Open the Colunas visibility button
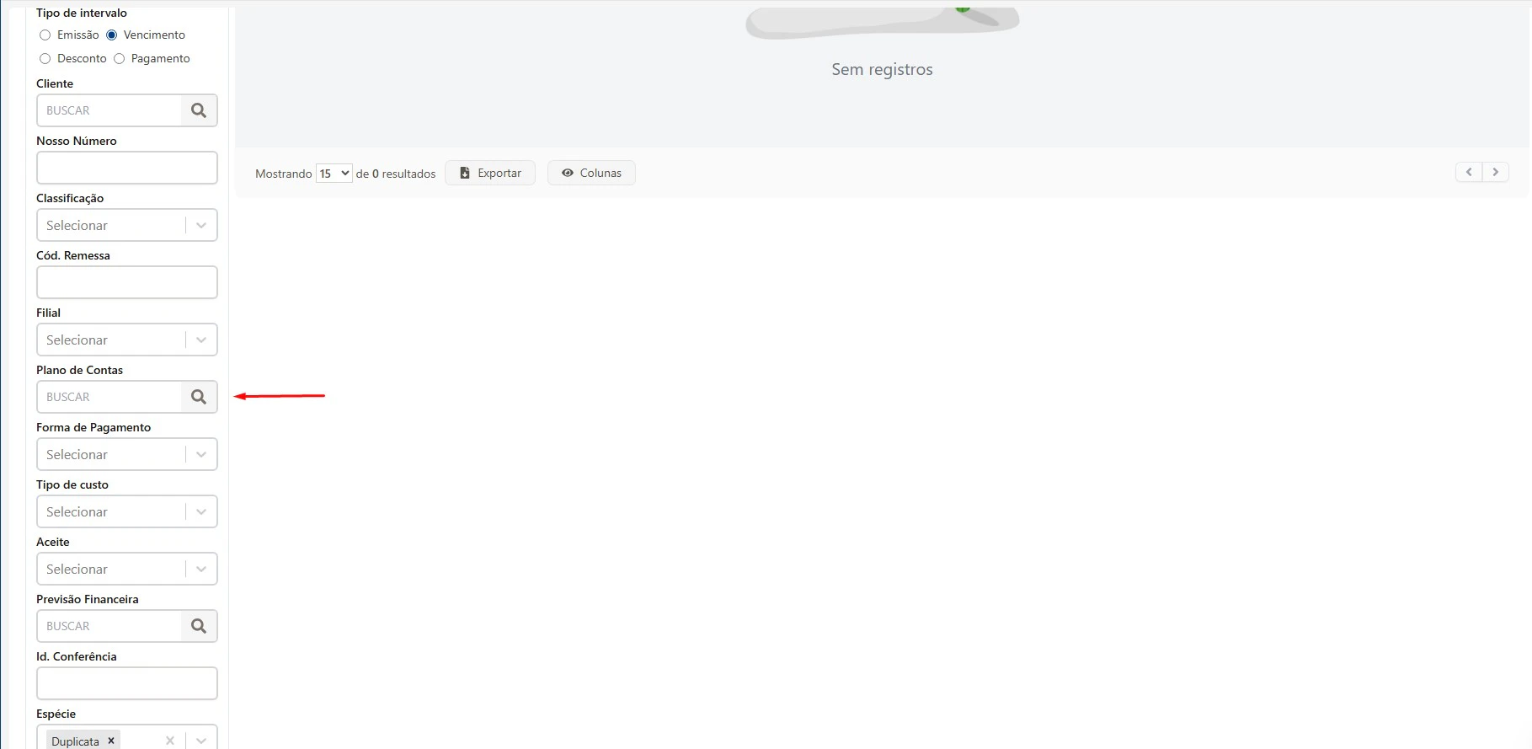 pos(591,173)
